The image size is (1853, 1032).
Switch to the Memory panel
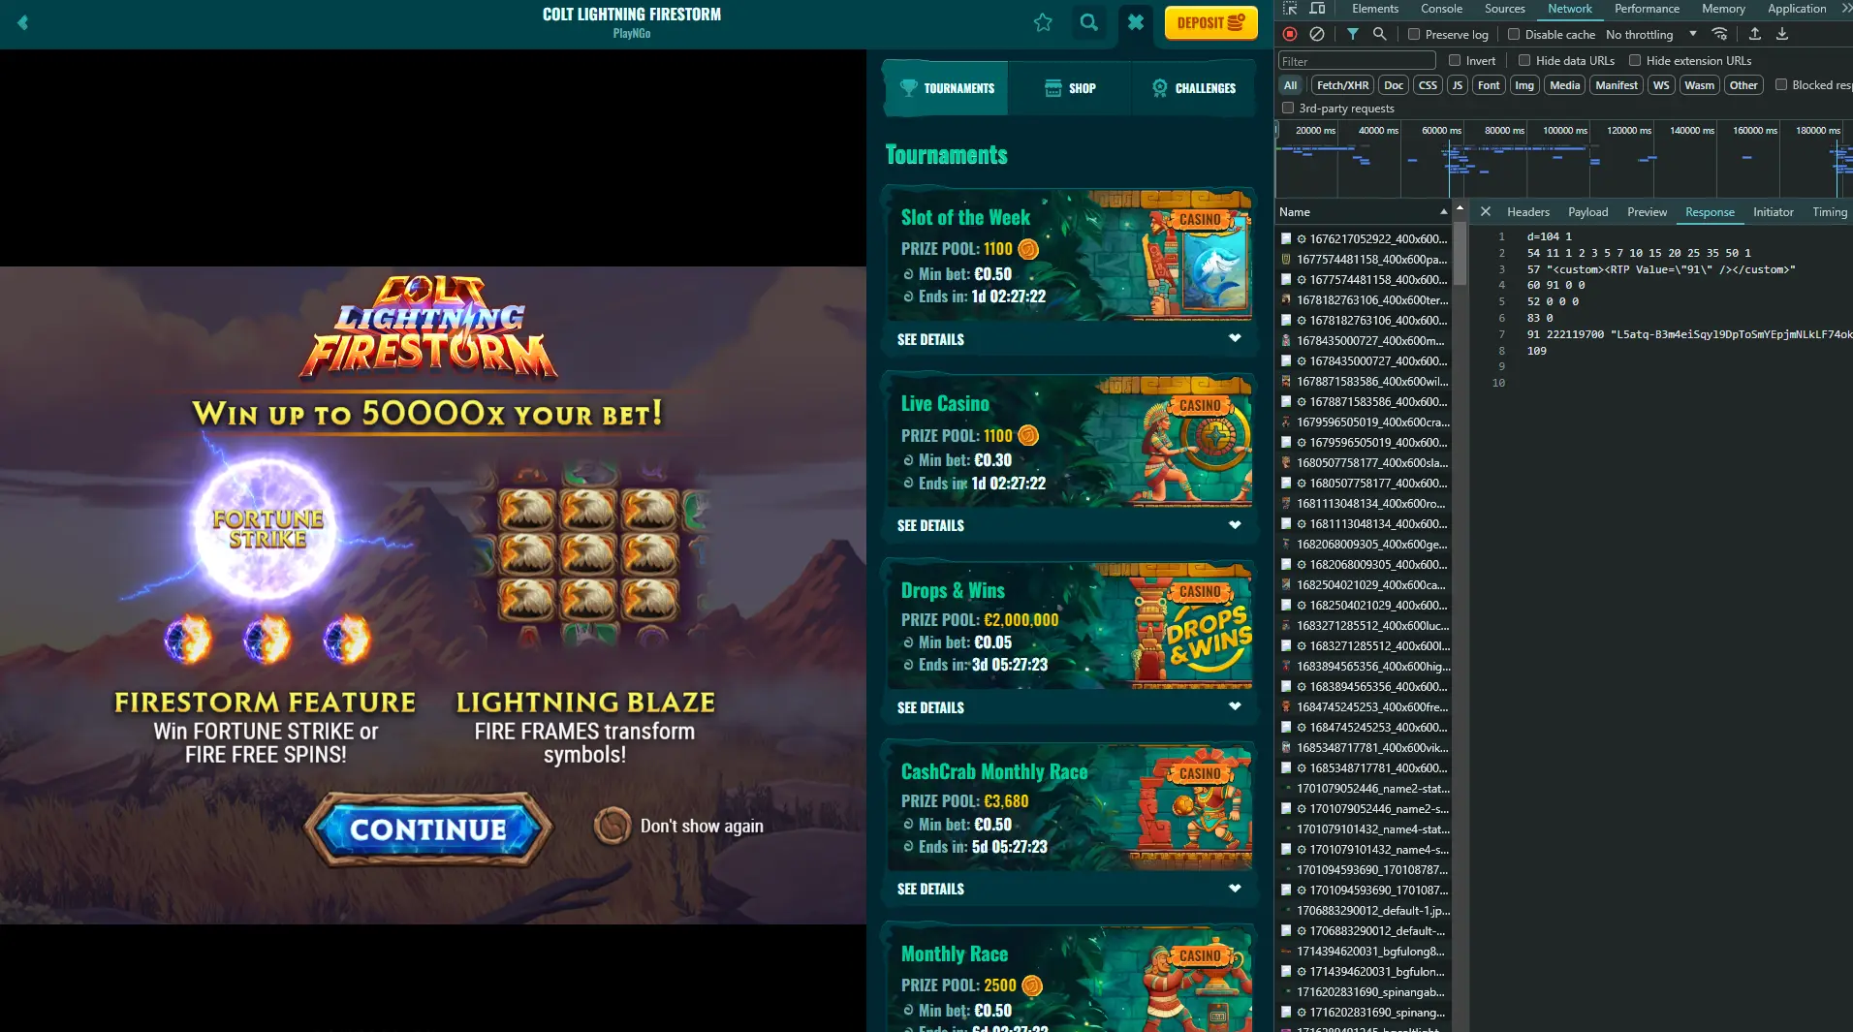pyautogui.click(x=1723, y=9)
